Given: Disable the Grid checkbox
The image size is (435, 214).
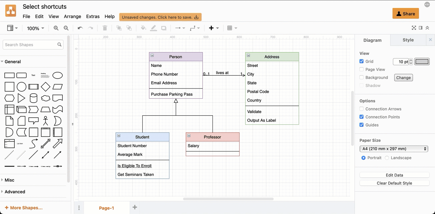Looking at the screenshot, I should [361, 62].
